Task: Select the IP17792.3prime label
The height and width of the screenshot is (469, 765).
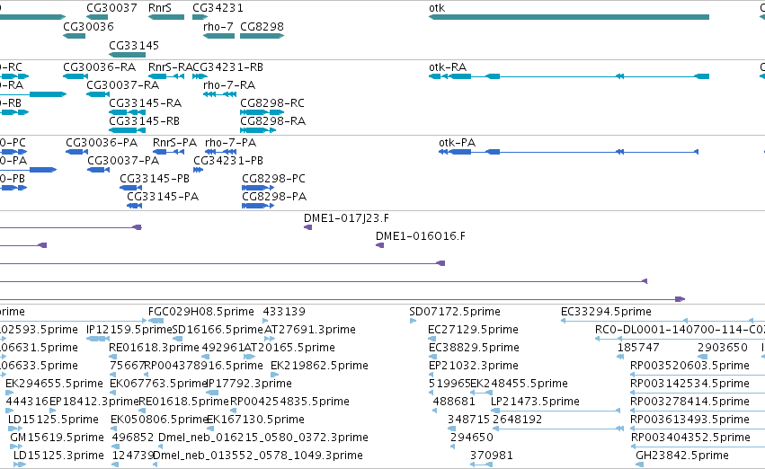Action: pos(249,384)
